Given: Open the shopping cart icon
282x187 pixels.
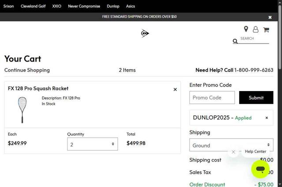Looking at the screenshot, I should tap(266, 29).
